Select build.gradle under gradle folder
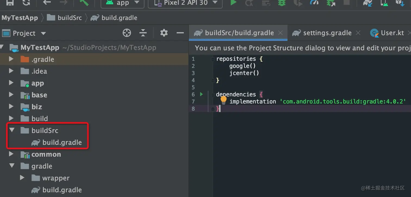Image resolution: width=411 pixels, height=197 pixels. 94,190
